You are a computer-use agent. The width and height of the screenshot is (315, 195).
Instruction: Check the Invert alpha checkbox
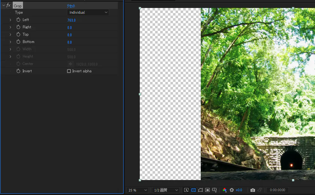point(69,71)
